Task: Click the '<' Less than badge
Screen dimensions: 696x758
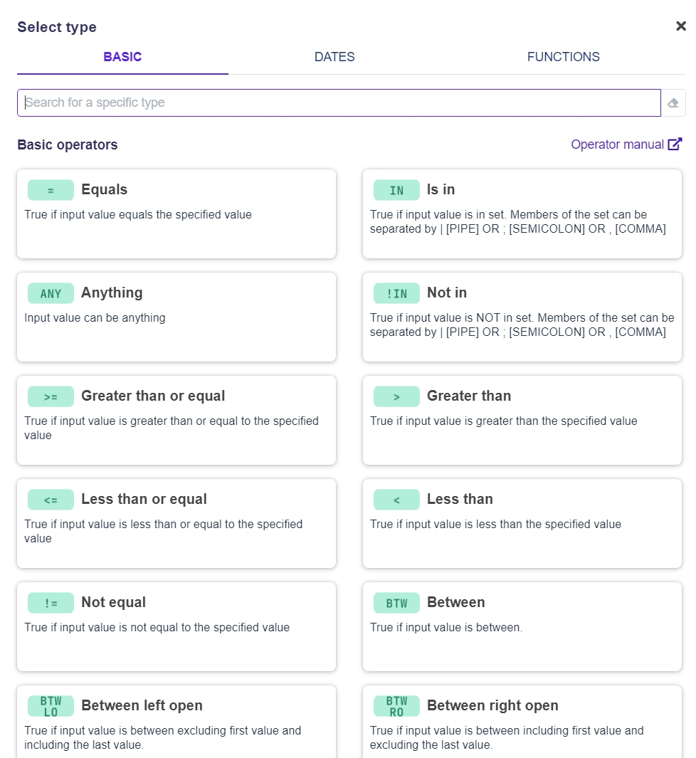Action: [x=396, y=500]
